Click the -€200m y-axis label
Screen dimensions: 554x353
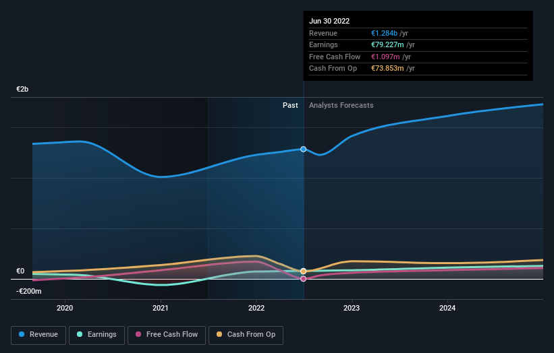pyautogui.click(x=28, y=291)
